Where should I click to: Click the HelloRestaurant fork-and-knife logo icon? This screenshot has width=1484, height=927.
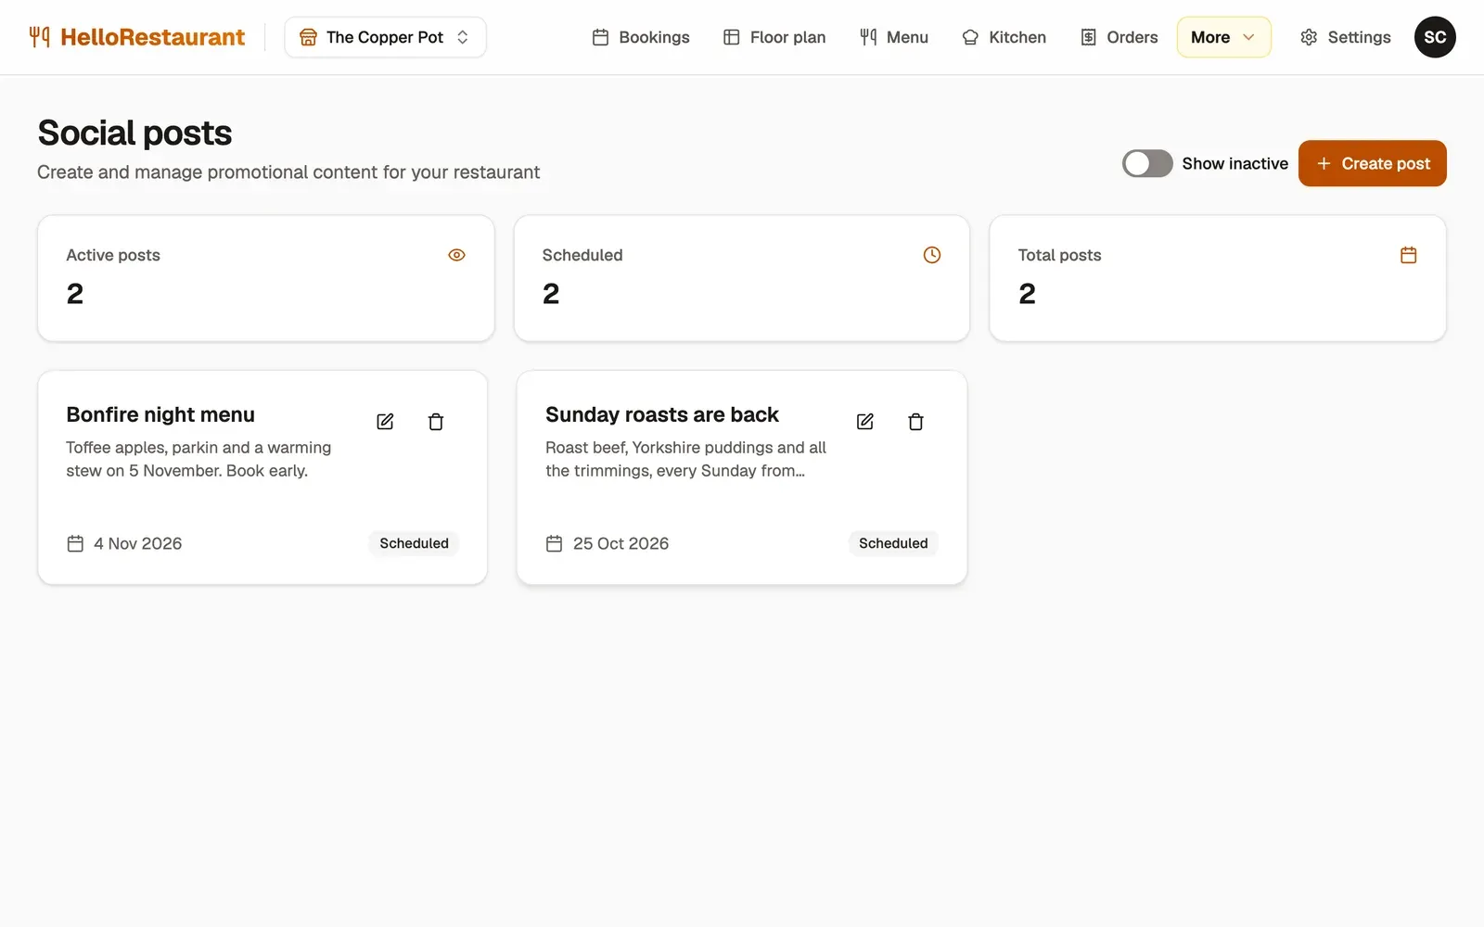(39, 37)
